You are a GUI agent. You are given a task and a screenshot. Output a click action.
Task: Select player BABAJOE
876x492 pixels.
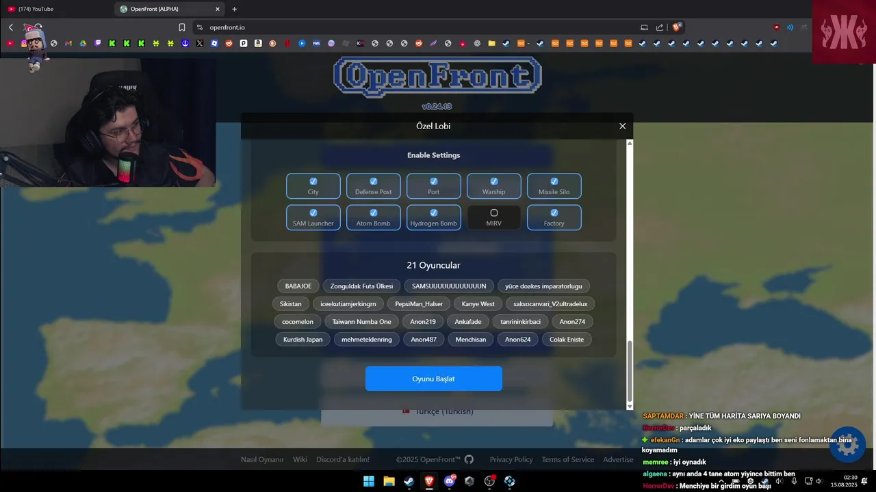tap(298, 286)
